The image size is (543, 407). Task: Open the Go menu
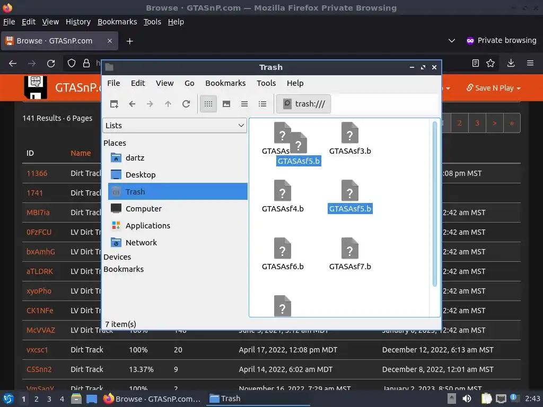(x=189, y=83)
